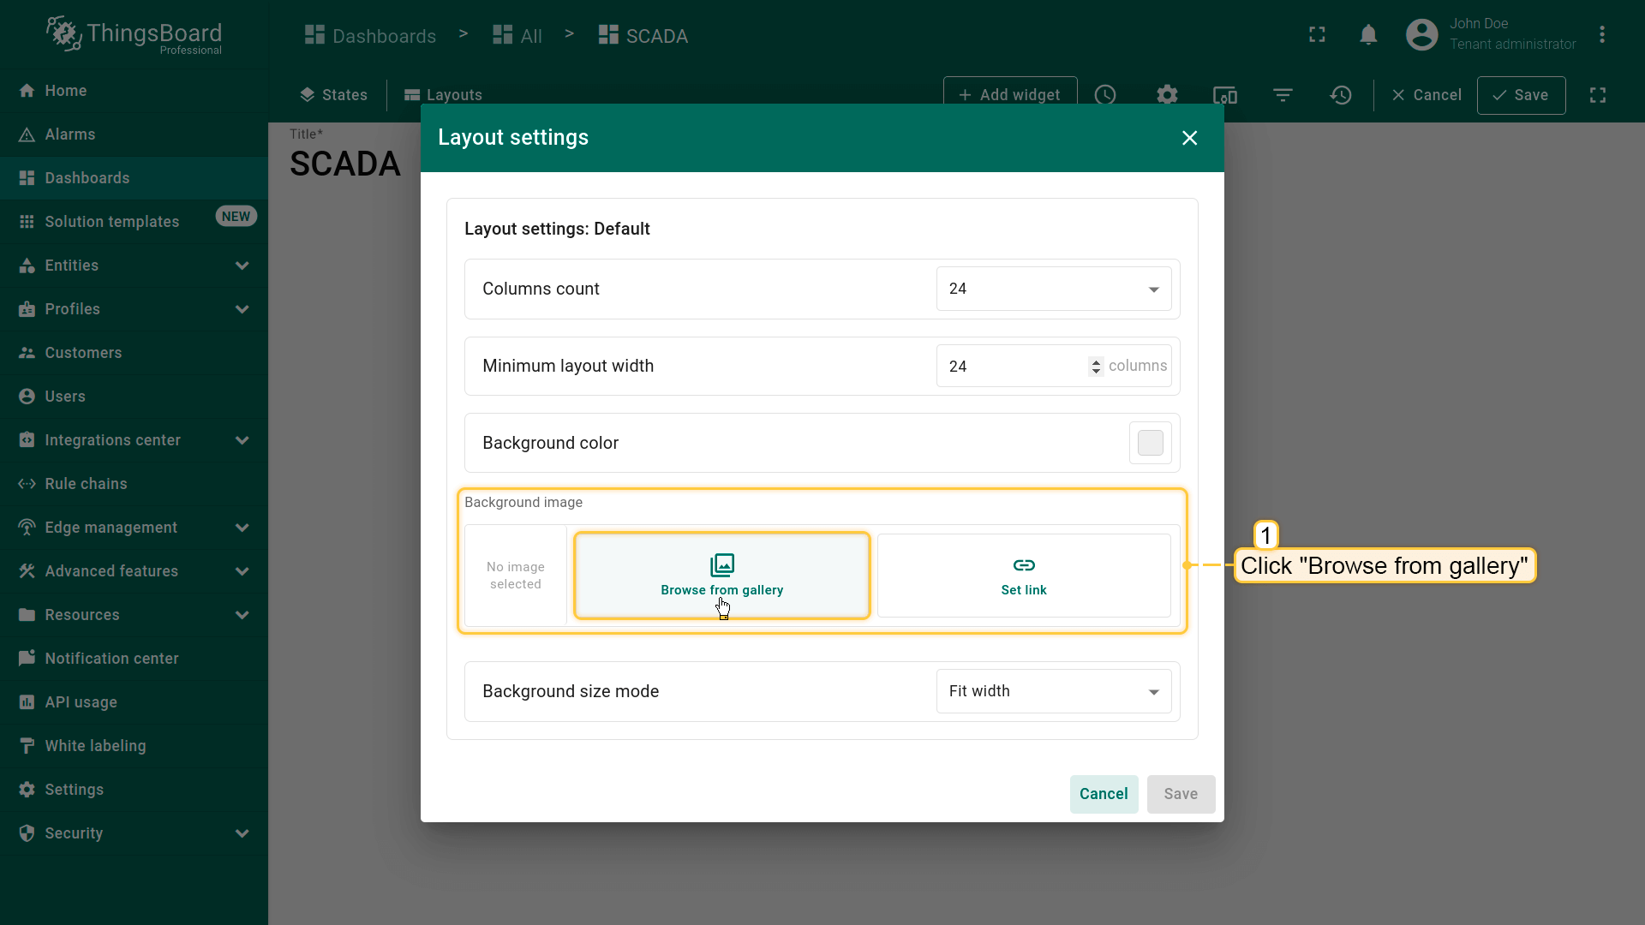Open Rule chains in sidebar

(86, 484)
